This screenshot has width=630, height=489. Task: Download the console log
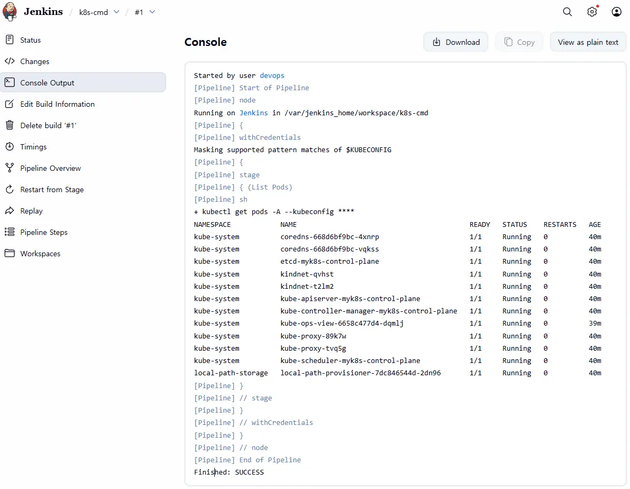point(456,42)
